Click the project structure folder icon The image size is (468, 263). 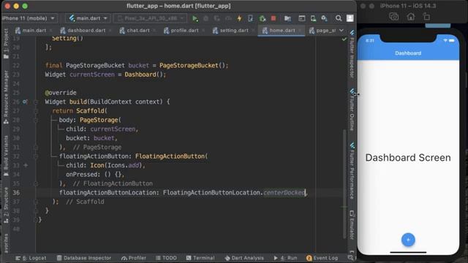tap(287, 18)
